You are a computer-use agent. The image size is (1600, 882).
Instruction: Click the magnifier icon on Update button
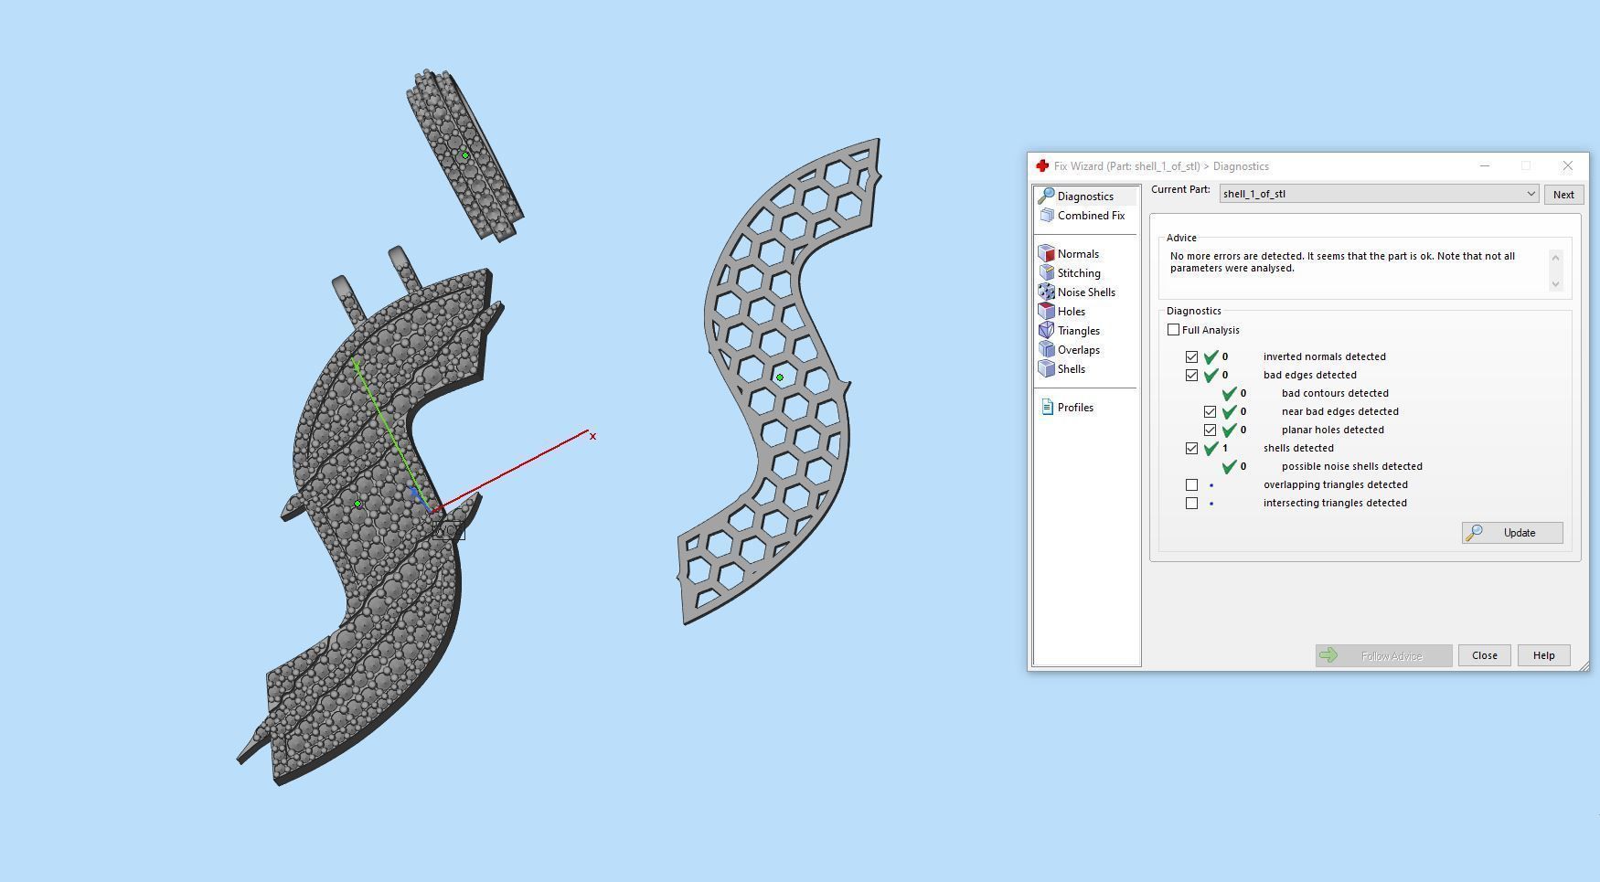click(x=1474, y=533)
